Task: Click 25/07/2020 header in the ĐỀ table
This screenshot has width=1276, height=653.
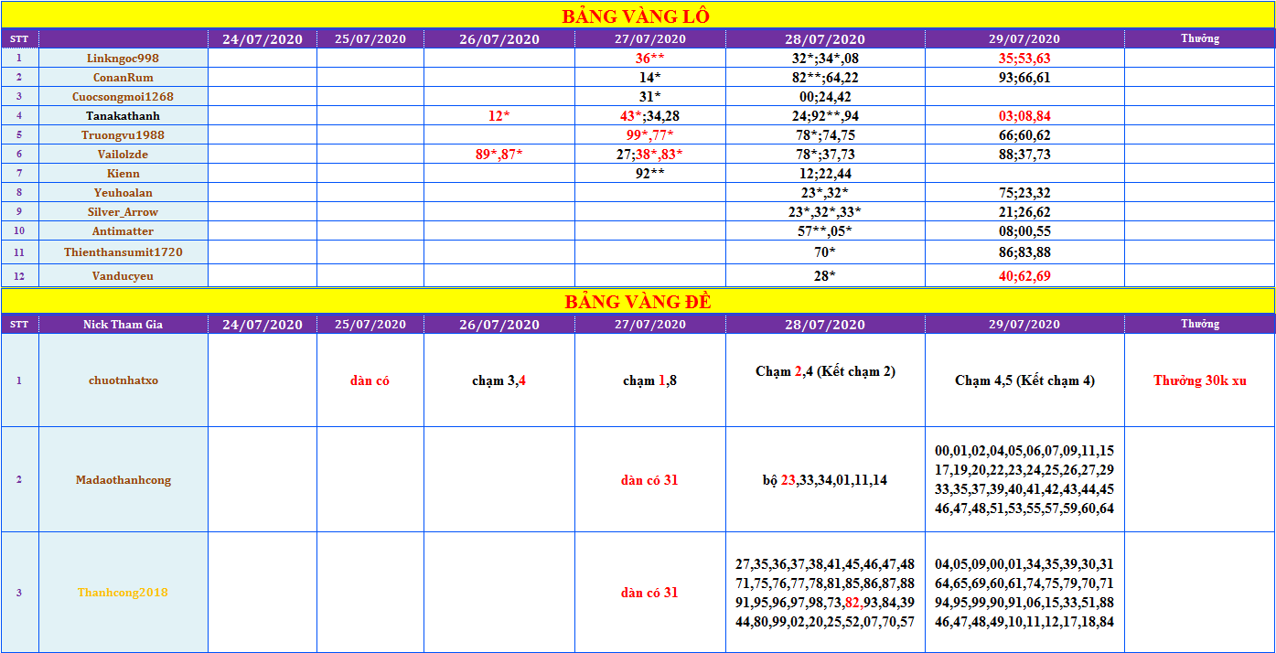Action: 370,325
